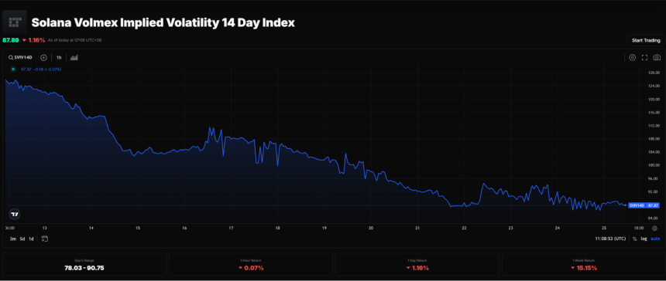
Task: Click date label 22 on time axis
Action: [x=464, y=228]
